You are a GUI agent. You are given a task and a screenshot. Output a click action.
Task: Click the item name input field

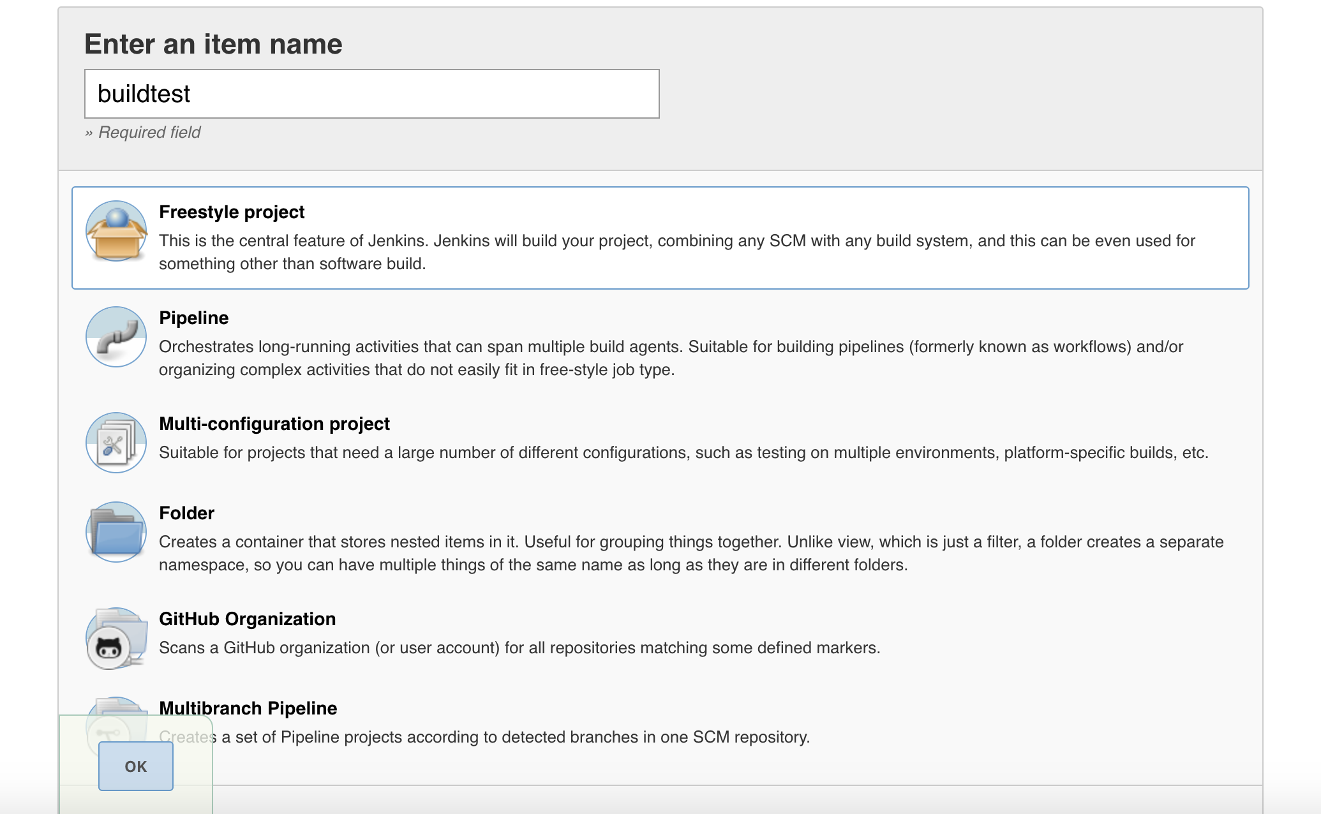click(x=372, y=94)
